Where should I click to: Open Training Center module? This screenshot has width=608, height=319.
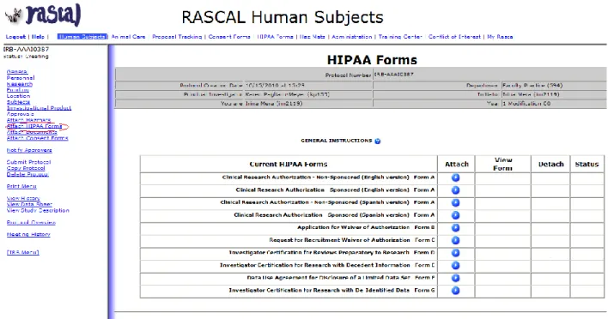click(400, 37)
